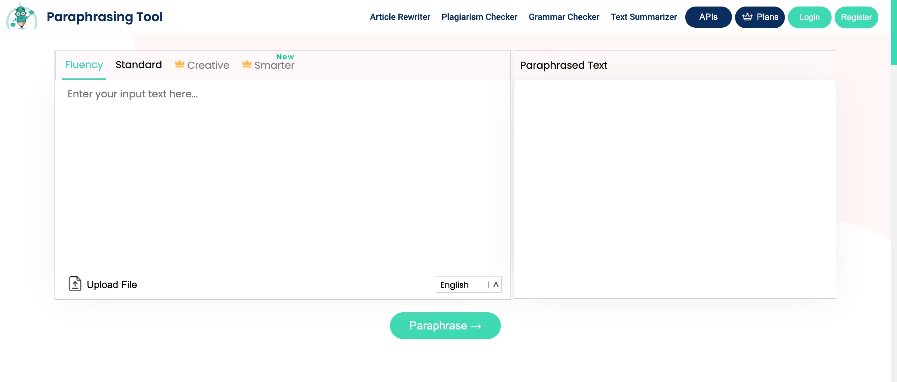The height and width of the screenshot is (382, 897).
Task: Click the Login button
Action: (x=809, y=16)
